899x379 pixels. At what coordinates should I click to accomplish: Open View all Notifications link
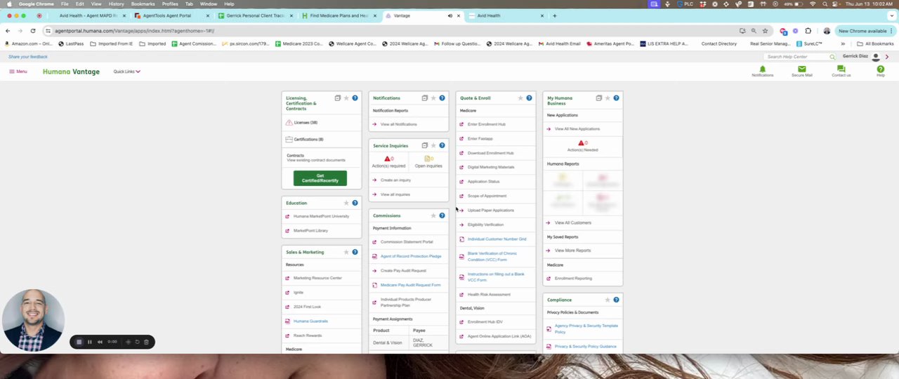coord(398,124)
